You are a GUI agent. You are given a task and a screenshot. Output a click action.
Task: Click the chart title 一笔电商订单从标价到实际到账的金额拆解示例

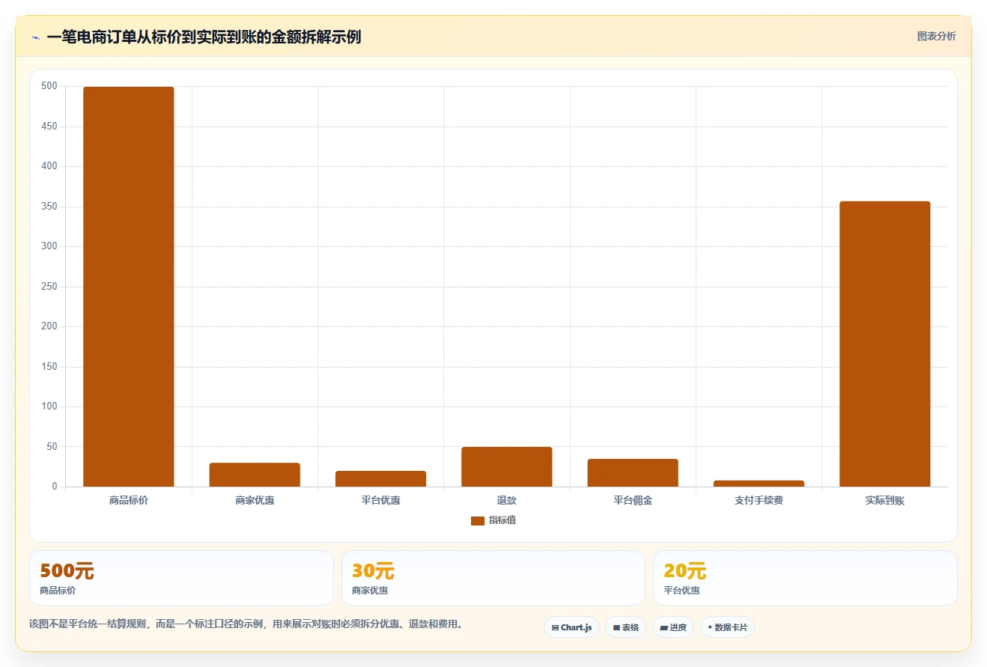pos(204,37)
